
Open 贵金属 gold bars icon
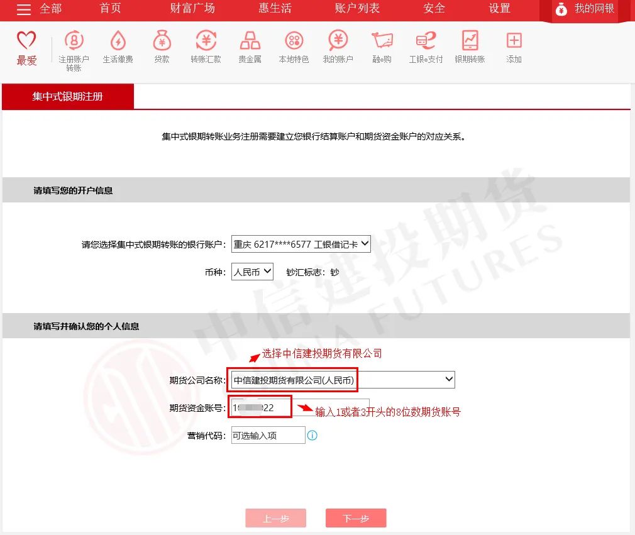point(250,40)
